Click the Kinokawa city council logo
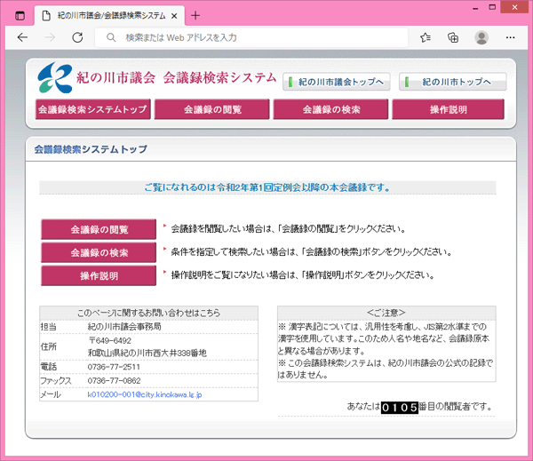This screenshot has height=461, width=533. (55, 77)
